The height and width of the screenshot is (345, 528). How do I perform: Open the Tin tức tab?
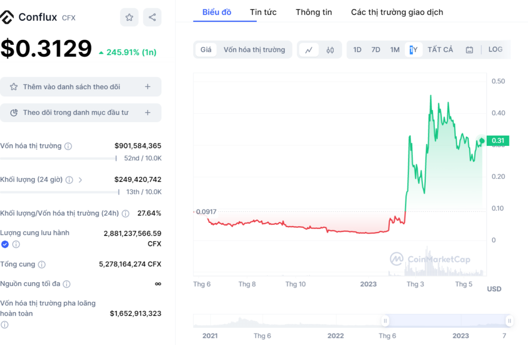click(x=263, y=12)
